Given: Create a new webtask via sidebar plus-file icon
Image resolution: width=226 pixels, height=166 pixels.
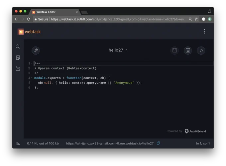Looking at the screenshot, I should point(18,58).
